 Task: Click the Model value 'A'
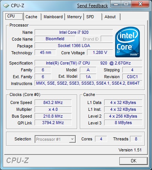88,70
